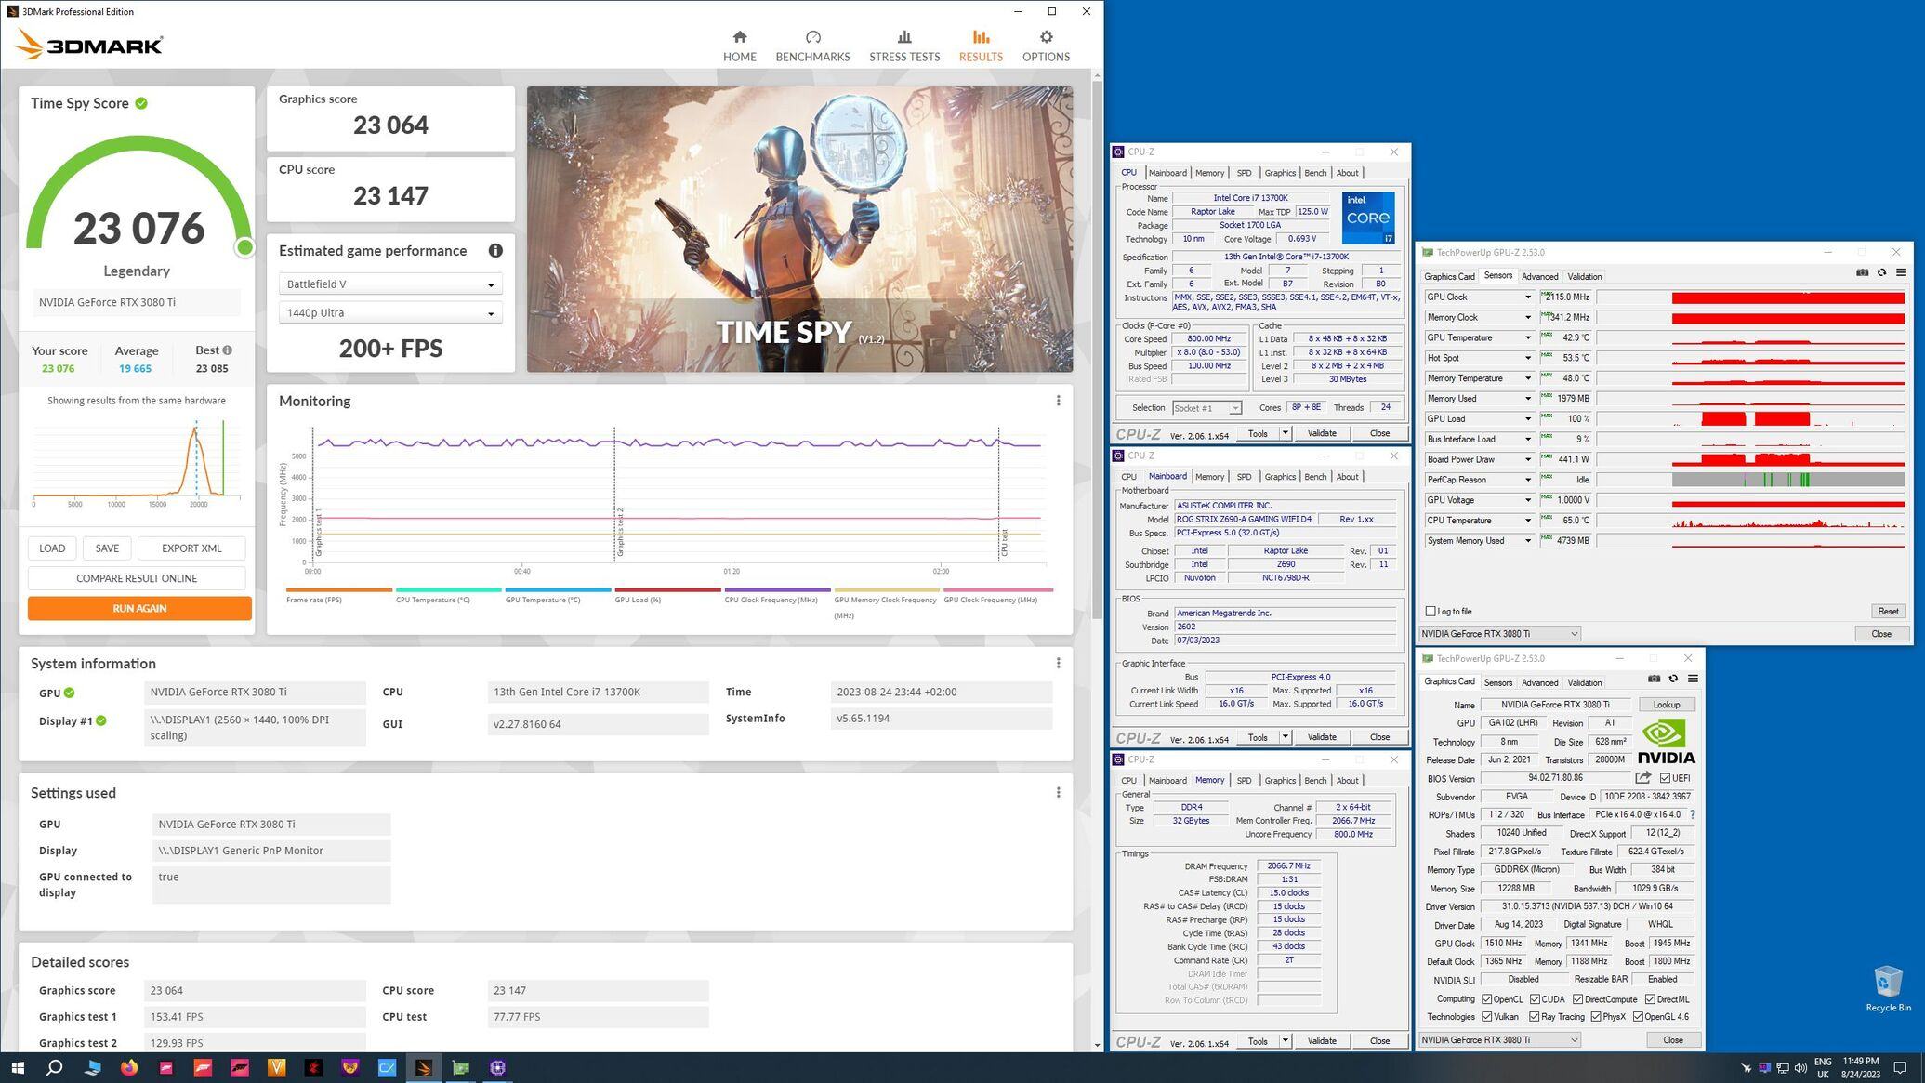Toggle the UEFI checkbox in GPU-Z
This screenshot has height=1083, width=1925.
1665,778
